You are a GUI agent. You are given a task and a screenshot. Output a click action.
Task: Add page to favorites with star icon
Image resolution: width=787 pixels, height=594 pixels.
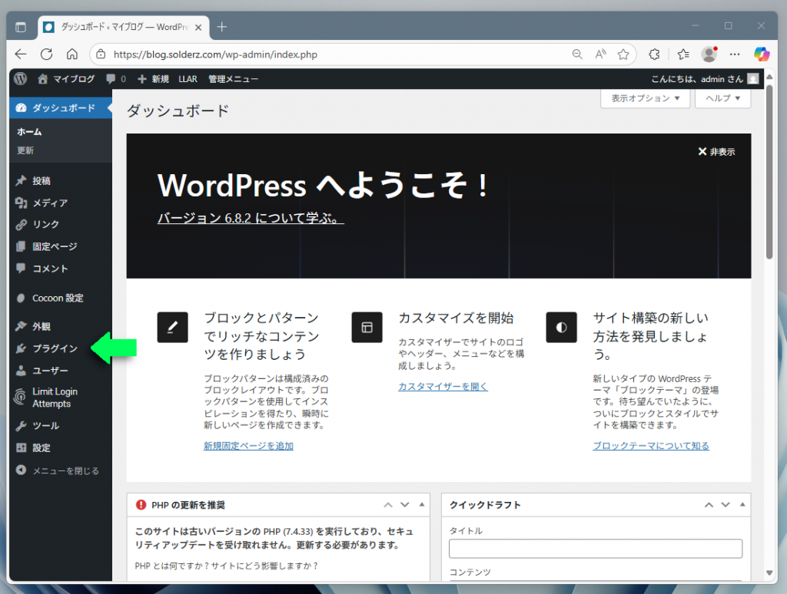(623, 54)
